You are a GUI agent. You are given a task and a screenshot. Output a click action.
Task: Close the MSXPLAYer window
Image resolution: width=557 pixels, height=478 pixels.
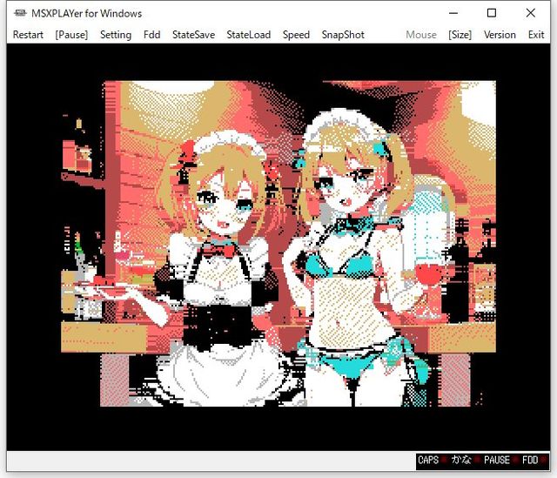click(x=531, y=13)
